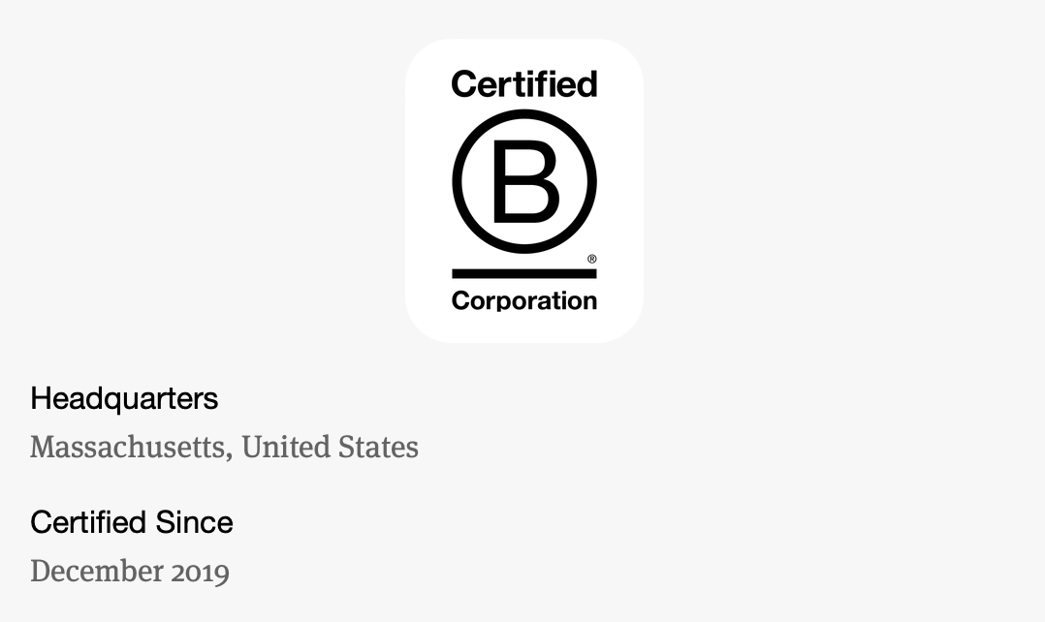Click the letter B inside the circle

[x=524, y=182]
